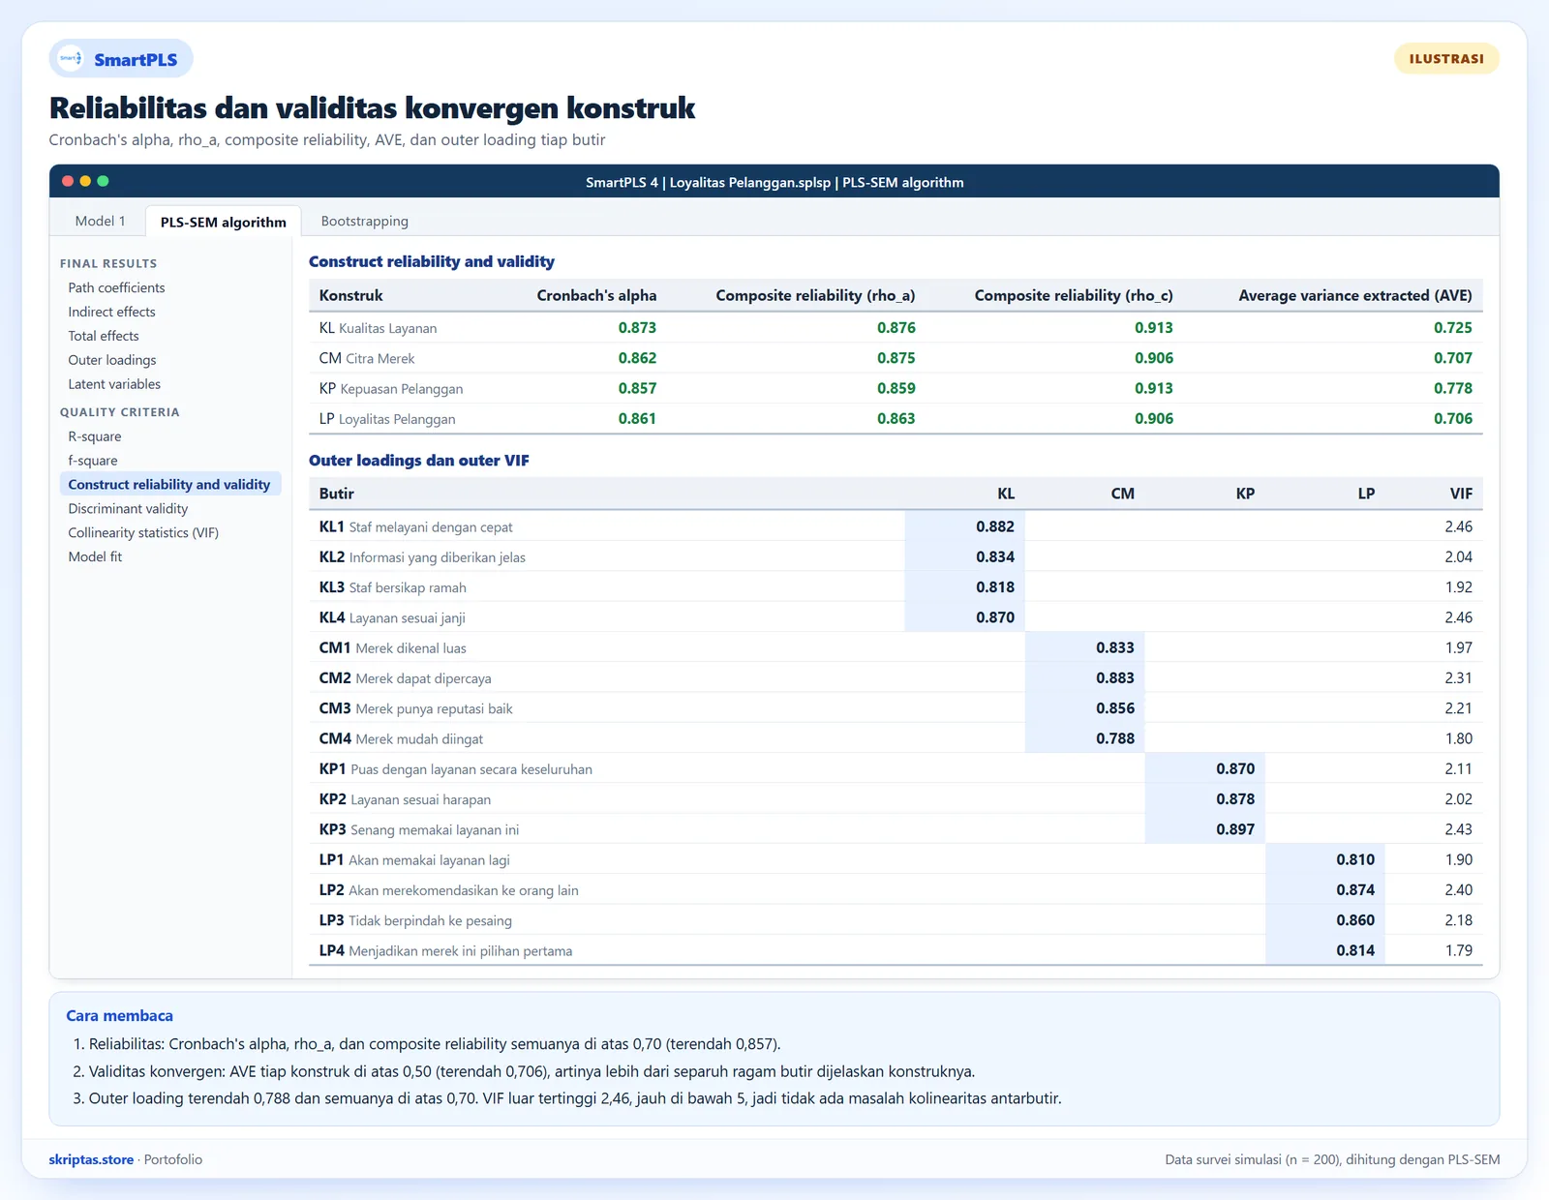Screen dimensions: 1549x1200
Task: Click the SmartPLS logo icon
Action: pyautogui.click(x=71, y=59)
